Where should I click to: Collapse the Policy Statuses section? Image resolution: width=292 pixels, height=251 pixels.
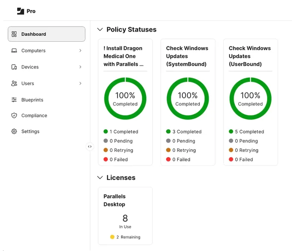(100, 30)
